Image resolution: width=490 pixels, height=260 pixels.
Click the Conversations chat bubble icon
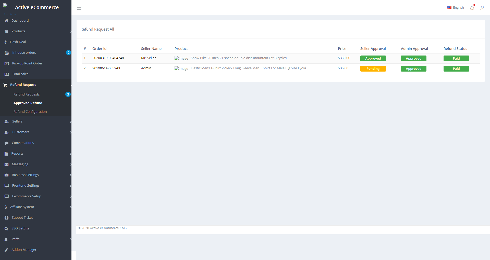pos(7,143)
